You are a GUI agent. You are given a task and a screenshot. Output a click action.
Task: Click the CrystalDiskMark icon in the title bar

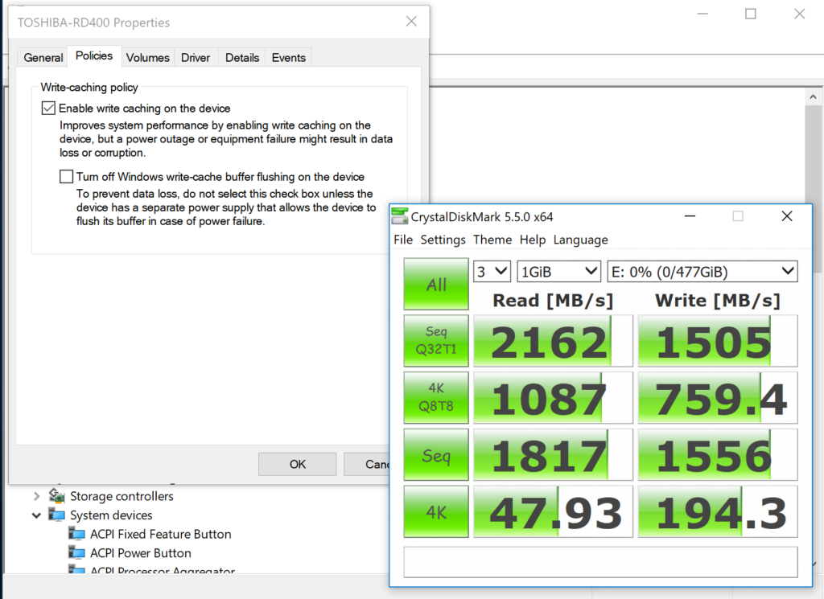[399, 215]
